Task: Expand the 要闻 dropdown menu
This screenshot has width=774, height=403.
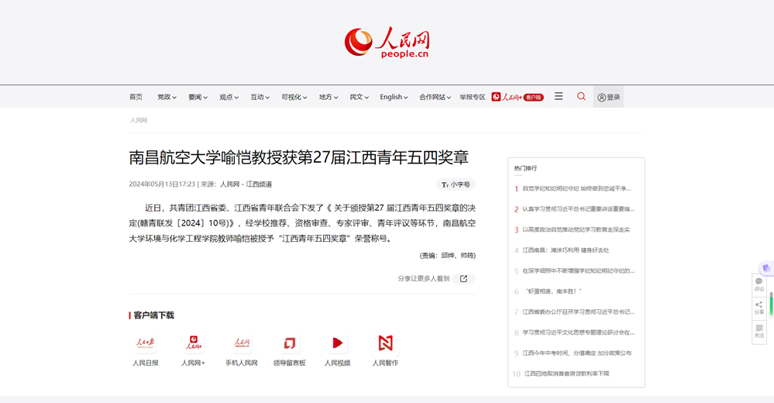Action: 198,98
